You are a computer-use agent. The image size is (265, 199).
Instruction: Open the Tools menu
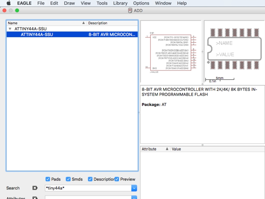click(102, 3)
